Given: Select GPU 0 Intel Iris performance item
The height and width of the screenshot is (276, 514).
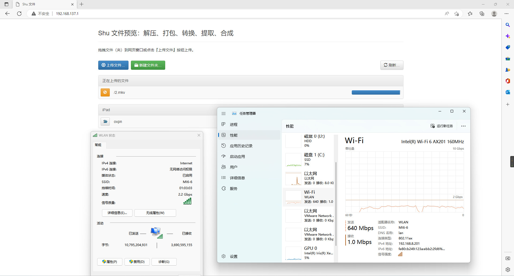Looking at the screenshot, I should (308, 253).
